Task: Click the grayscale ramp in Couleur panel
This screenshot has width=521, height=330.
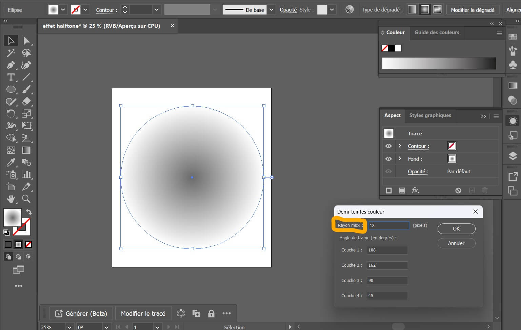Action: (x=439, y=63)
